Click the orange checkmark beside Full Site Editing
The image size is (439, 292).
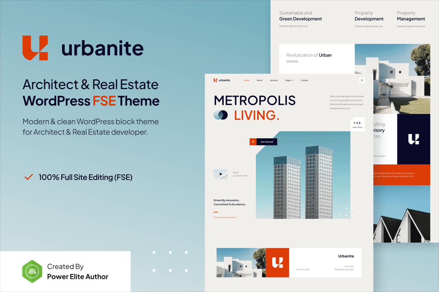[29, 177]
